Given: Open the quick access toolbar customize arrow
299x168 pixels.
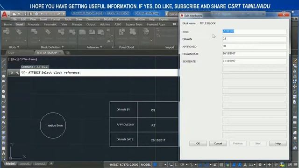Looking at the screenshot, I should [64, 14].
